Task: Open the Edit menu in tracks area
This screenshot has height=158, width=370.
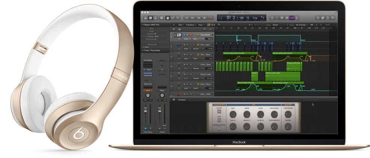Action: (x=181, y=25)
